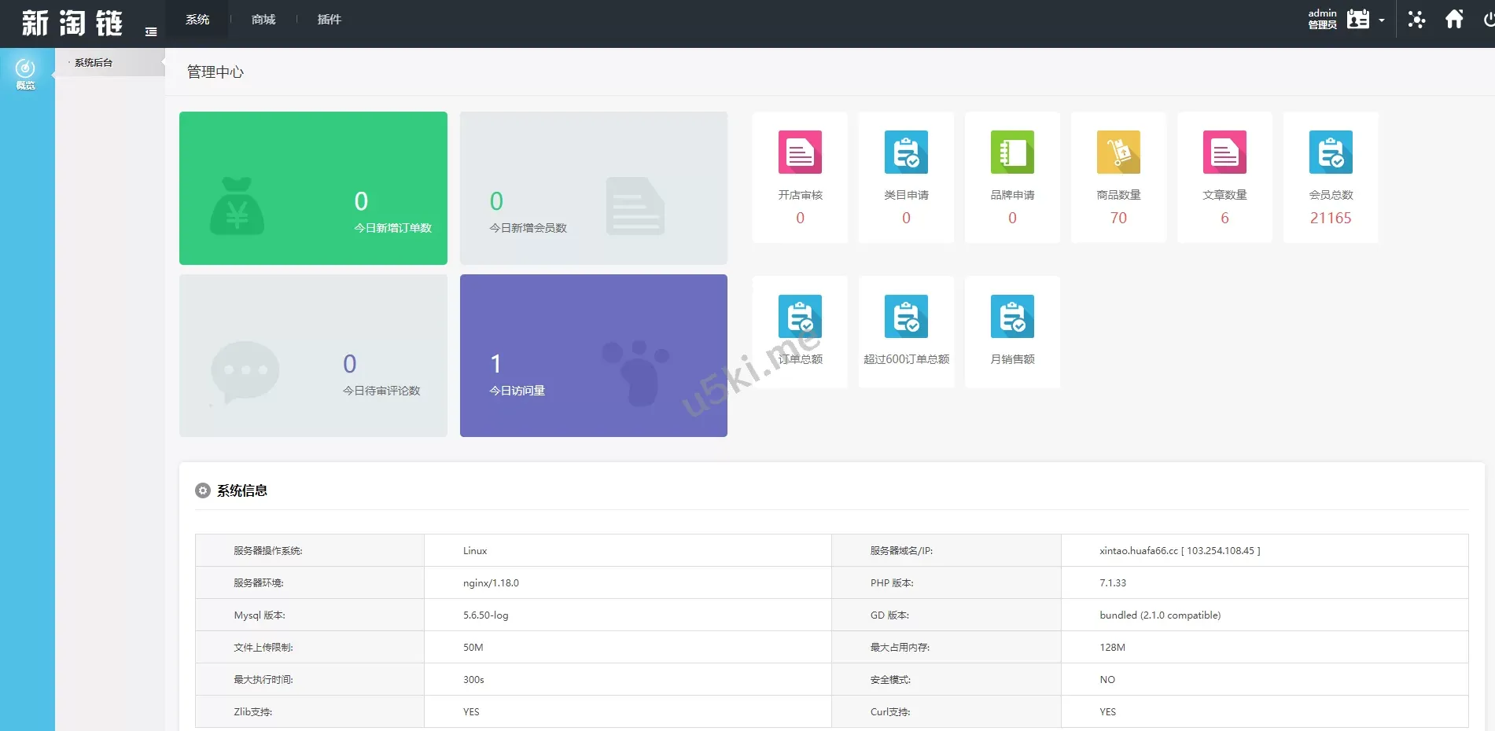1495x731 pixels.
Task: Toggle the sidebar collapse menu icon
Action: (151, 32)
